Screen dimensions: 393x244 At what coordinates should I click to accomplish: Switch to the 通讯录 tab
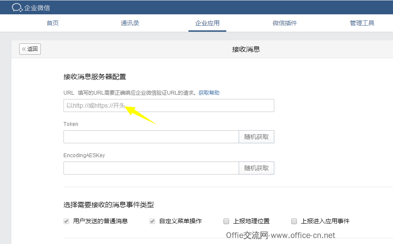[130, 23]
